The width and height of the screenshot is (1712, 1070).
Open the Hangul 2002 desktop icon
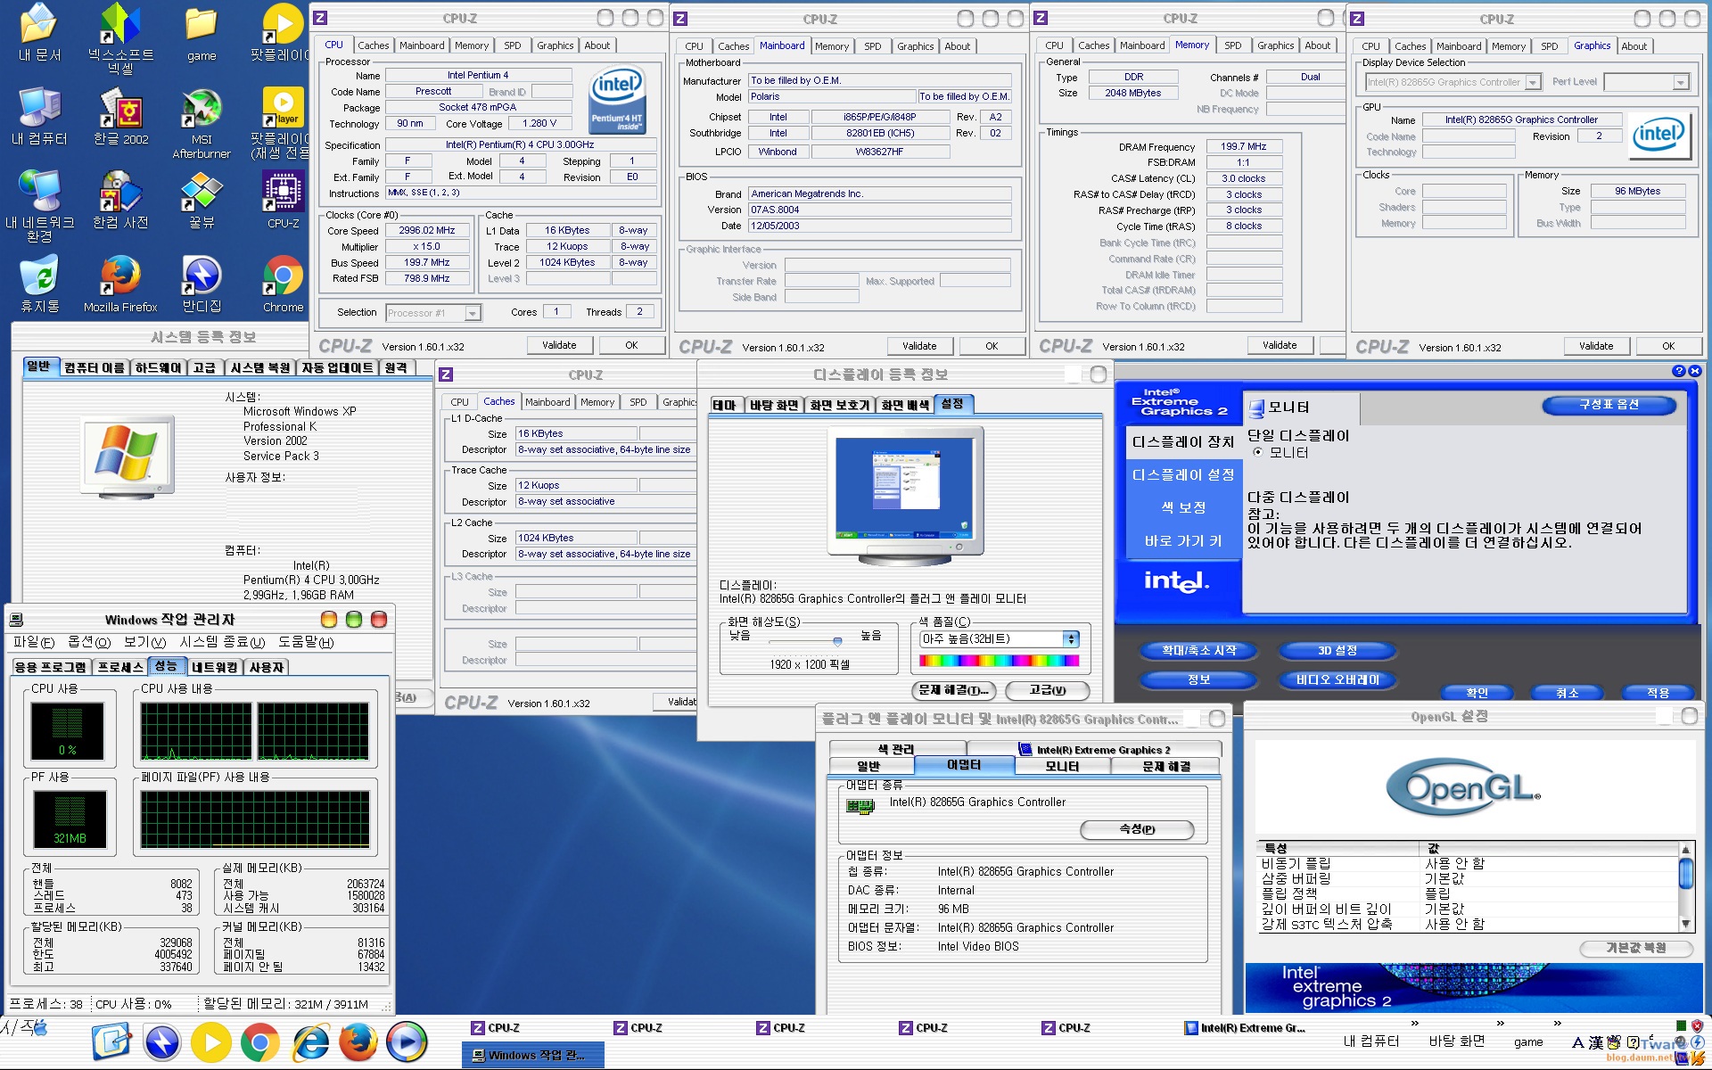tap(121, 111)
